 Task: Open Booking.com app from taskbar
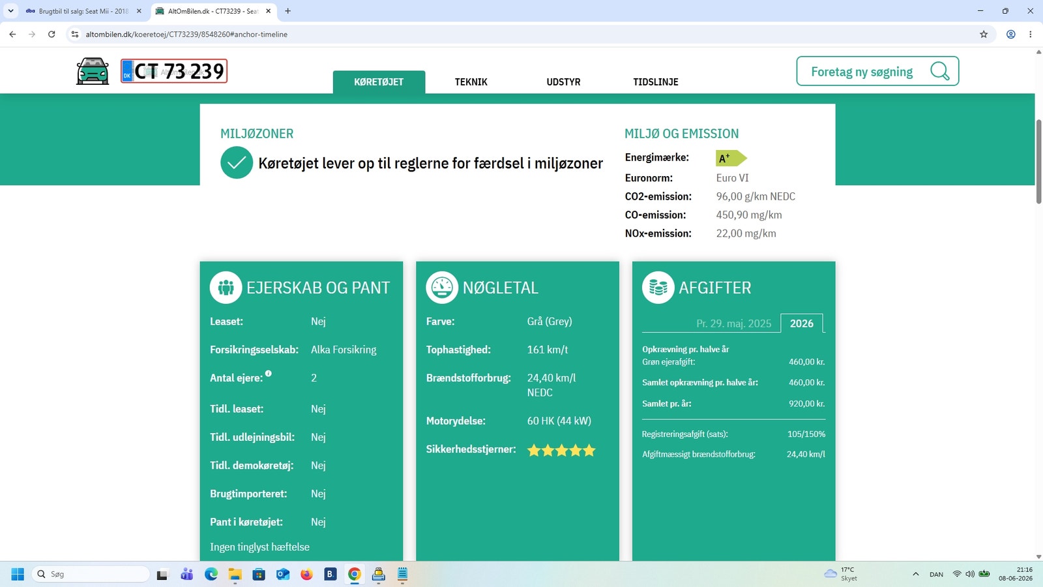click(331, 574)
